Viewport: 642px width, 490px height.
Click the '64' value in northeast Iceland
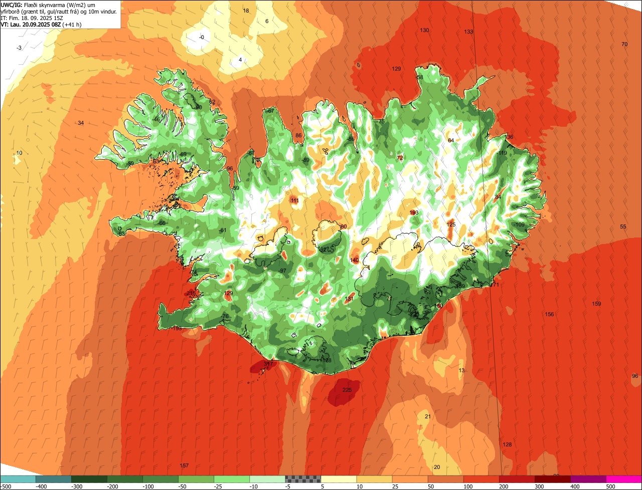451,140
